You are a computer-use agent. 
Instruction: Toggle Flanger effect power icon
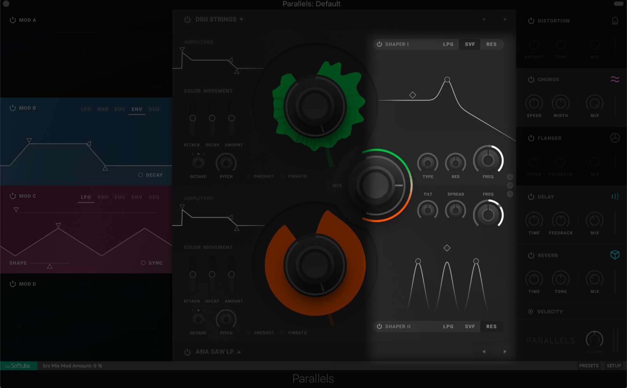531,138
